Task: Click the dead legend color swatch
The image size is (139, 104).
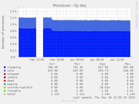Action: click(5, 81)
